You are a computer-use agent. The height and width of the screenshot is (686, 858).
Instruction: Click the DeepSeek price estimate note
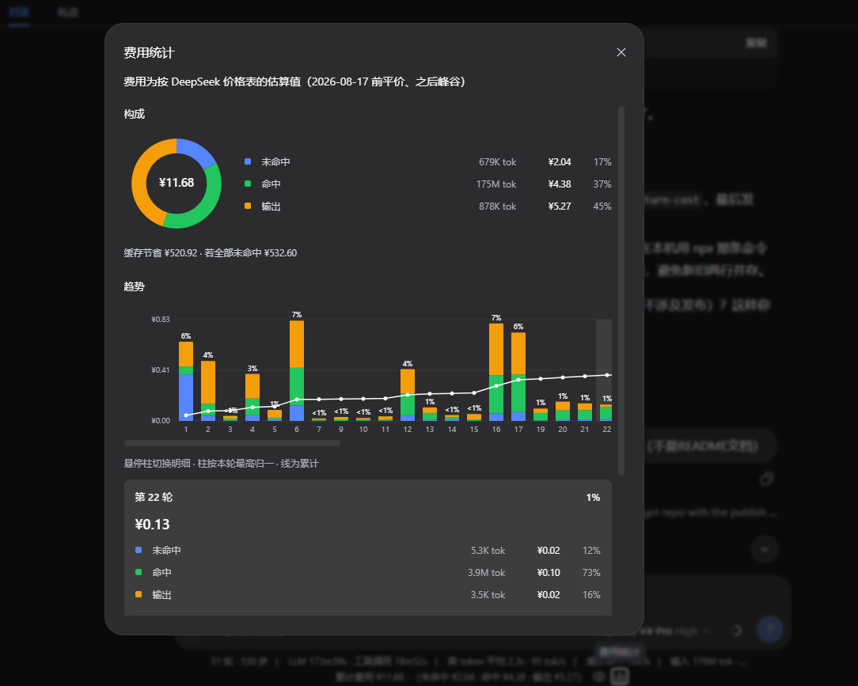[x=295, y=81]
